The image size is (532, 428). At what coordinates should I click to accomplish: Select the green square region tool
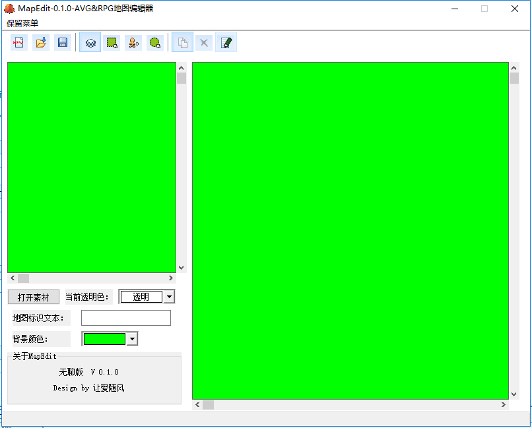coord(112,43)
